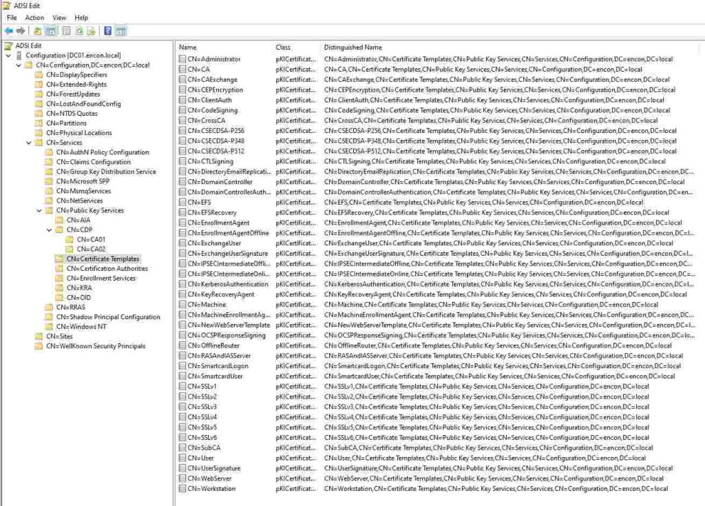The image size is (705, 506).
Task: Collapse the CN=CDP tree node
Action: pos(50,230)
